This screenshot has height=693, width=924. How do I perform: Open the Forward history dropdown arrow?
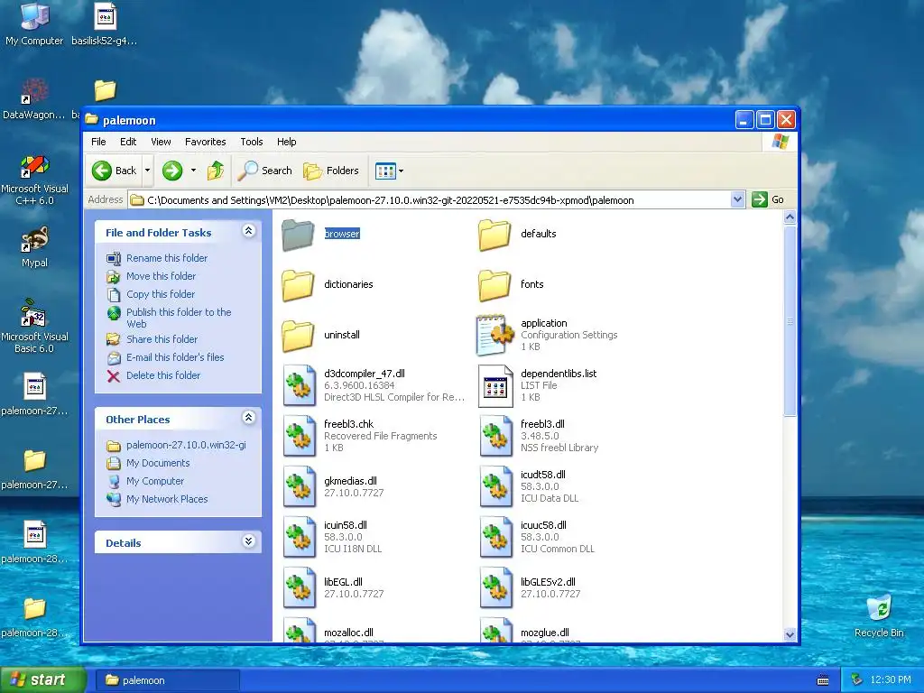click(193, 171)
